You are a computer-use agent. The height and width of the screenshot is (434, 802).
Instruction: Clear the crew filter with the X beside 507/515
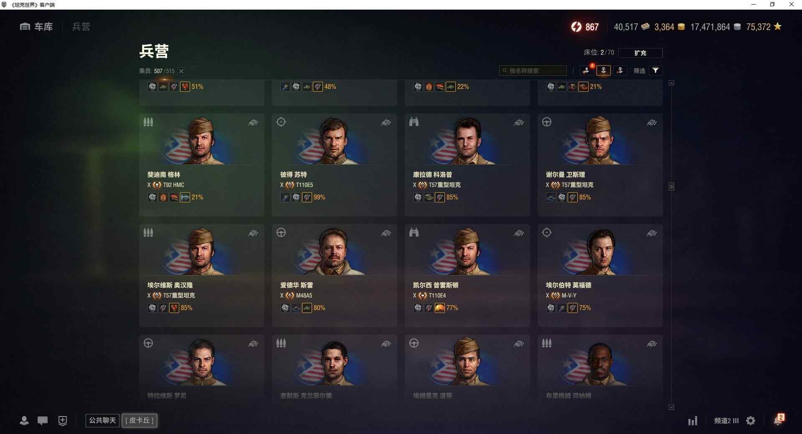[x=181, y=71]
